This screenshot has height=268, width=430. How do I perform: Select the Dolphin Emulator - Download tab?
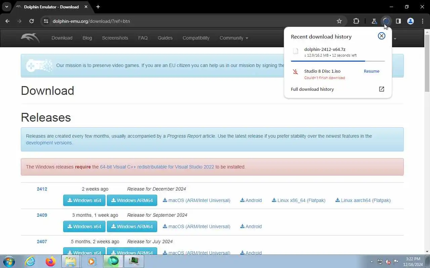click(x=51, y=7)
